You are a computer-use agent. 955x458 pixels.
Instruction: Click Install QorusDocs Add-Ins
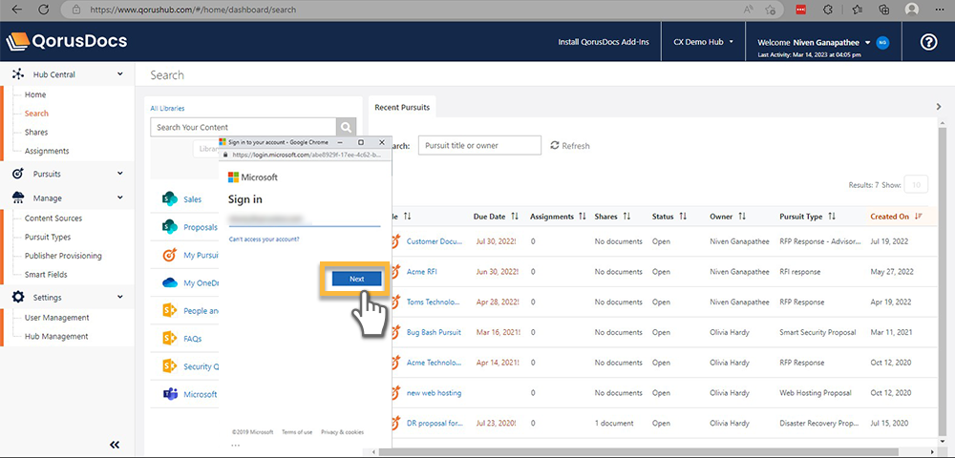[604, 43]
